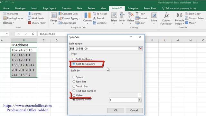Click the Select tool icon
206x116 pixels.
tap(114, 15)
